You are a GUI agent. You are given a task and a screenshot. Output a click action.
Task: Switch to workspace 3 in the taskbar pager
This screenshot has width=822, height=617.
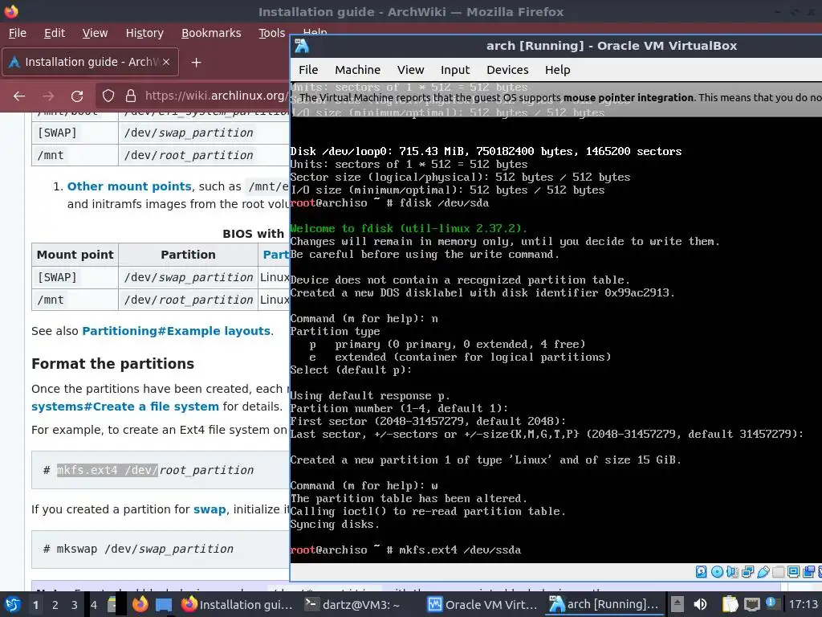point(75,605)
